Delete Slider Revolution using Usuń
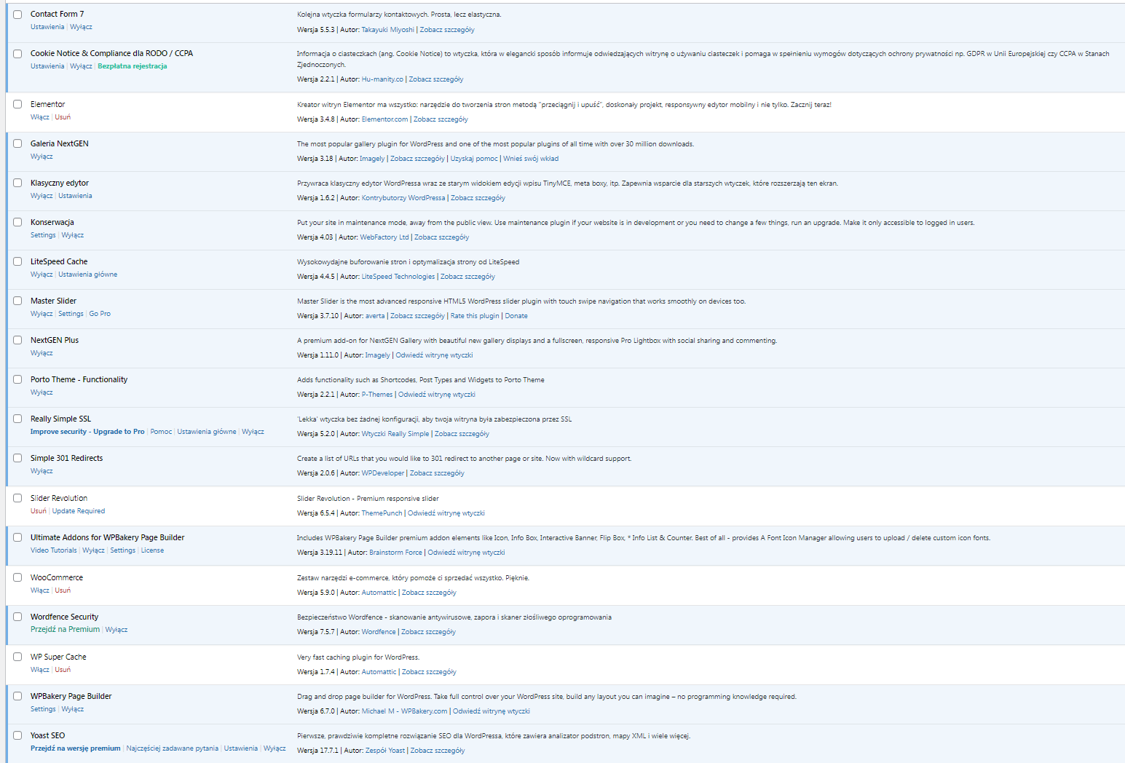The width and height of the screenshot is (1125, 763). [39, 511]
